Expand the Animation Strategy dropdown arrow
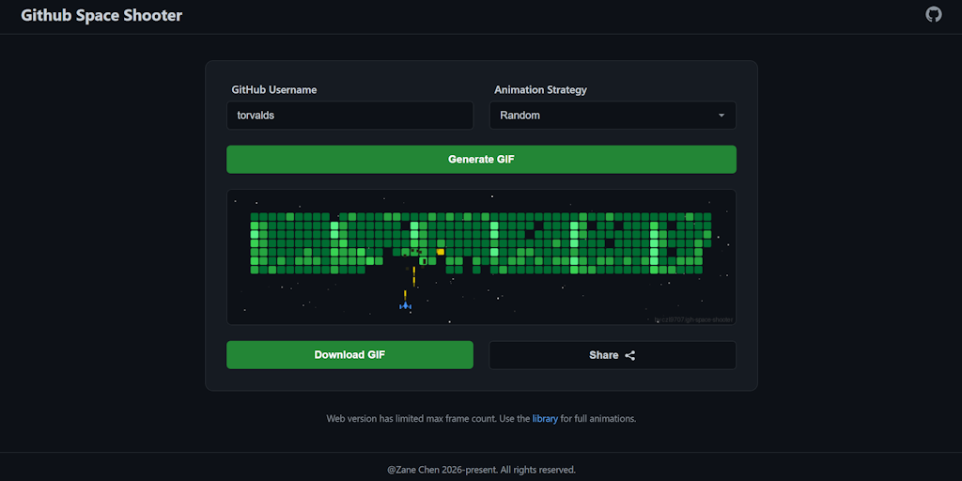The height and width of the screenshot is (481, 962). [721, 116]
